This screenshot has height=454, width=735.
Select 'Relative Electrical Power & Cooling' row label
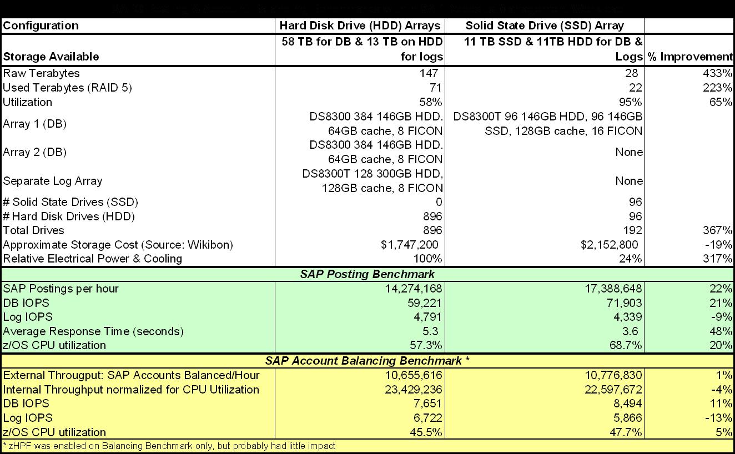click(x=92, y=259)
